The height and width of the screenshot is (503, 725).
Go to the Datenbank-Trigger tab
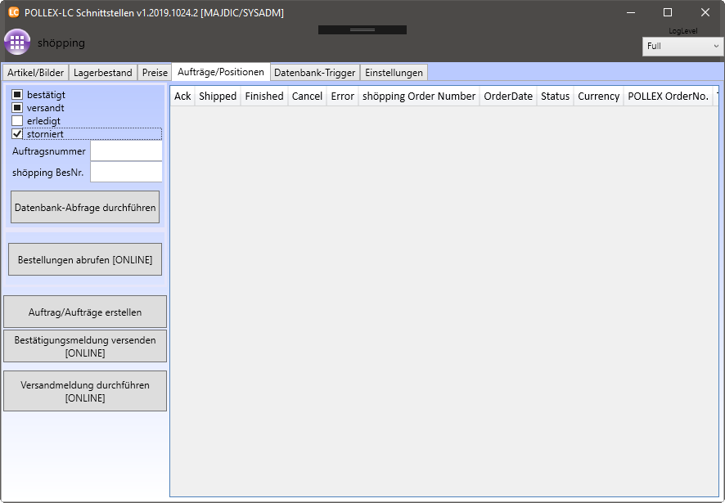(314, 73)
